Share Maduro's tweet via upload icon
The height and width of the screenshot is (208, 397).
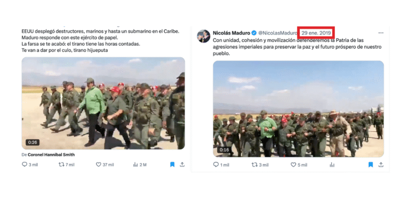click(x=381, y=165)
